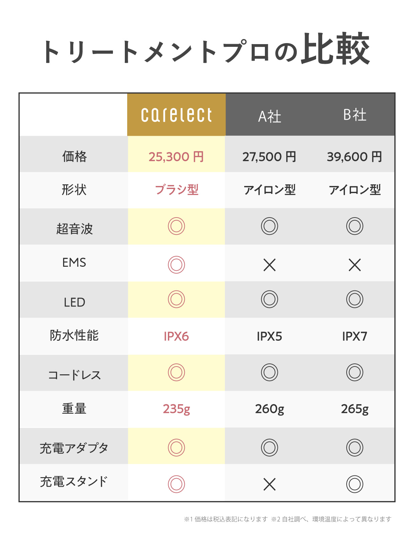This screenshot has width=407, height=543.
Task: Click carelect's red double circle for 充電アダプタ
Action: pyautogui.click(x=176, y=448)
